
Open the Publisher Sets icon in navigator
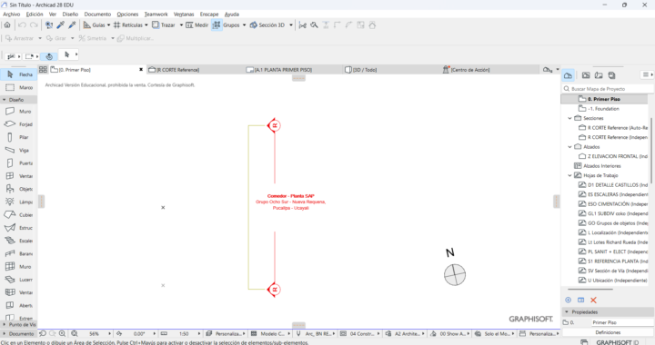point(612,75)
